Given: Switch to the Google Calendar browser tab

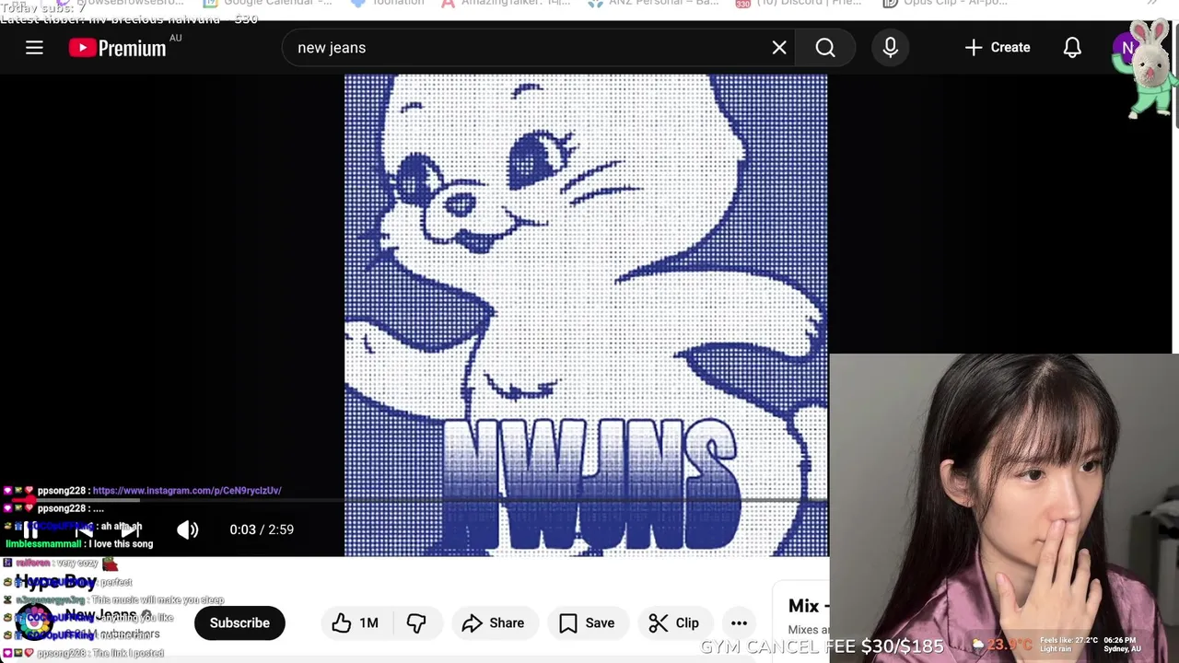Looking at the screenshot, I should 268,3.
